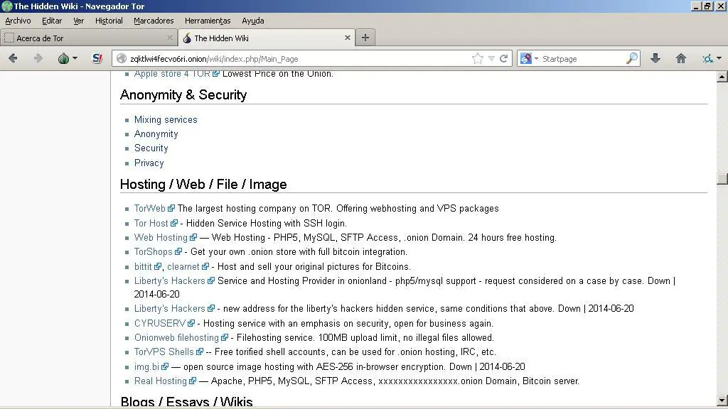Screen dimensions: 728x409
Task: Open the Mixing services link
Action: (x=166, y=119)
